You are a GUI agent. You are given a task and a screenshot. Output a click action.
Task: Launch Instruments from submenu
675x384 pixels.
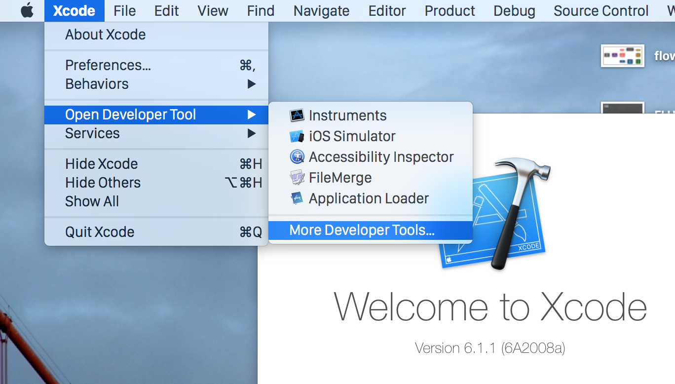pyautogui.click(x=371, y=115)
